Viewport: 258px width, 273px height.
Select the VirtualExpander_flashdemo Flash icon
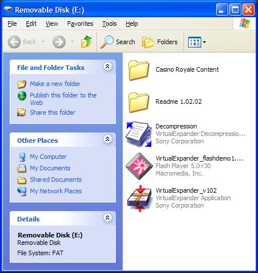(139, 166)
